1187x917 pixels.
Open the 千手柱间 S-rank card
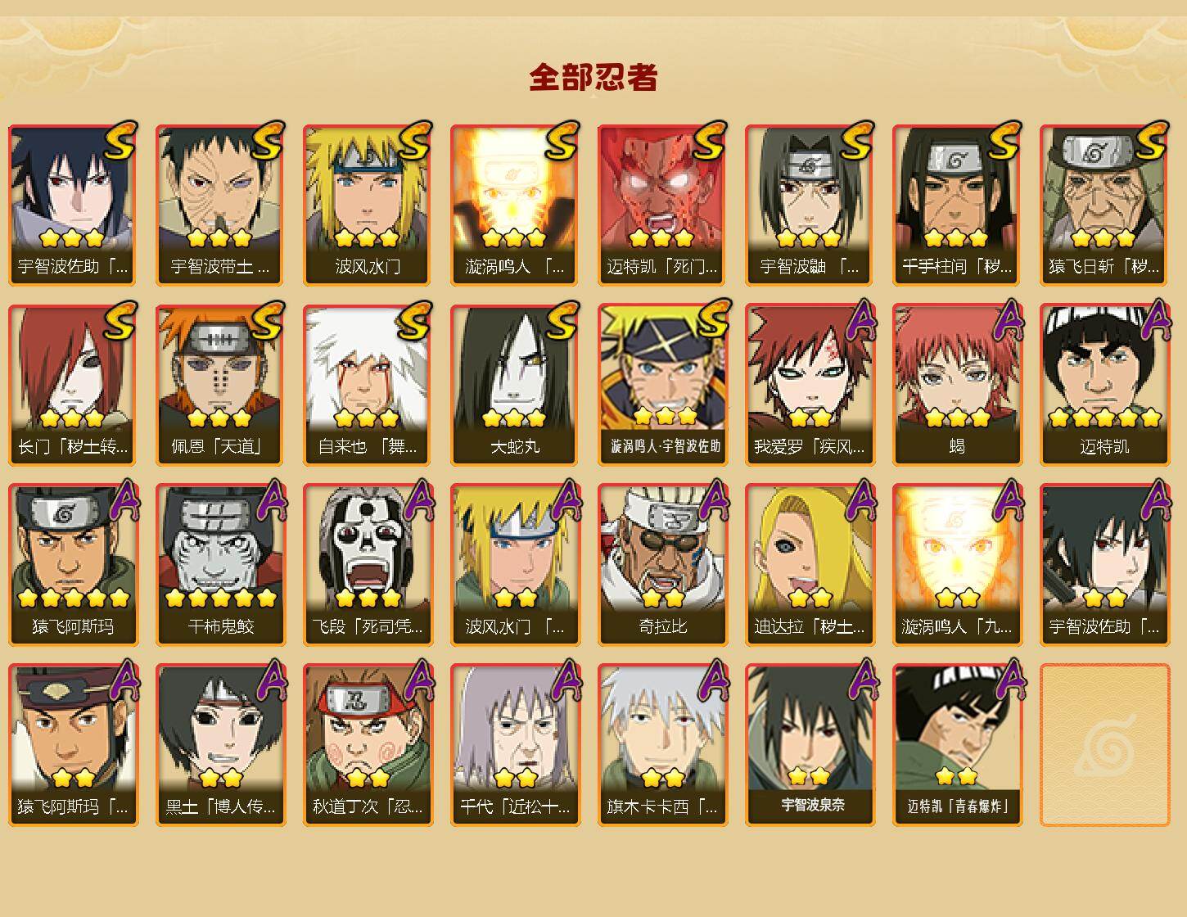coord(957,205)
